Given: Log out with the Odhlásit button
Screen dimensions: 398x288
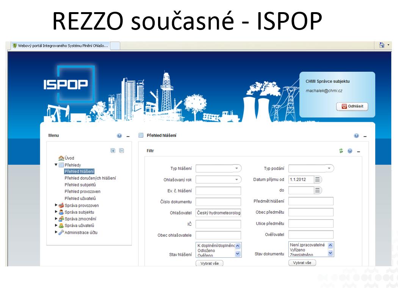Looking at the screenshot, I should click(352, 106).
